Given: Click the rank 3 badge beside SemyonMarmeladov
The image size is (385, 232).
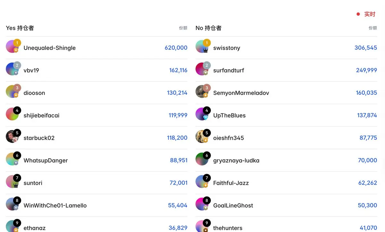Looking at the screenshot, I should pyautogui.click(x=207, y=88).
